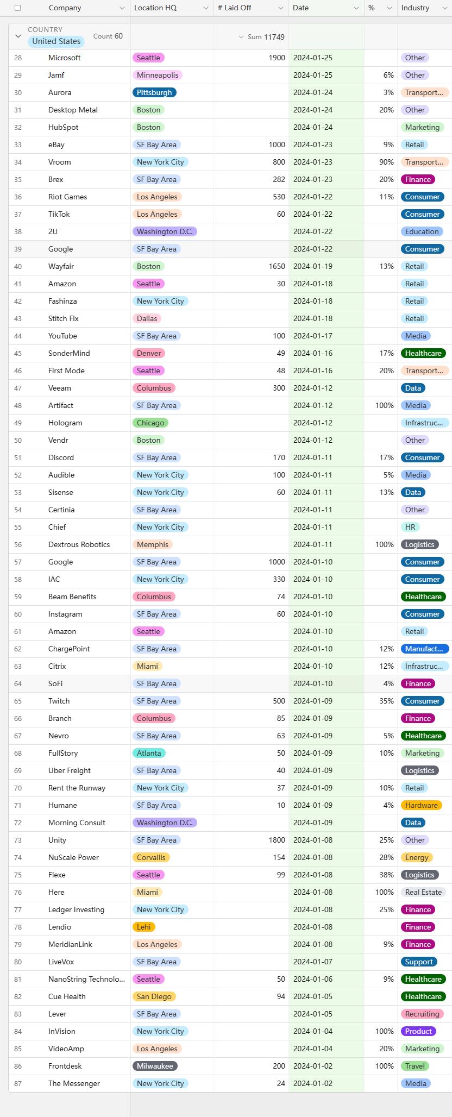The height and width of the screenshot is (1117, 452).
Task: Select the Unity laid off count cell
Action: point(251,840)
